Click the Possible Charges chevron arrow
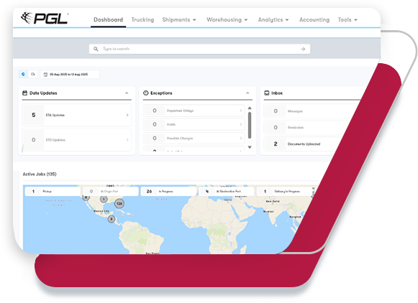 (x=241, y=139)
